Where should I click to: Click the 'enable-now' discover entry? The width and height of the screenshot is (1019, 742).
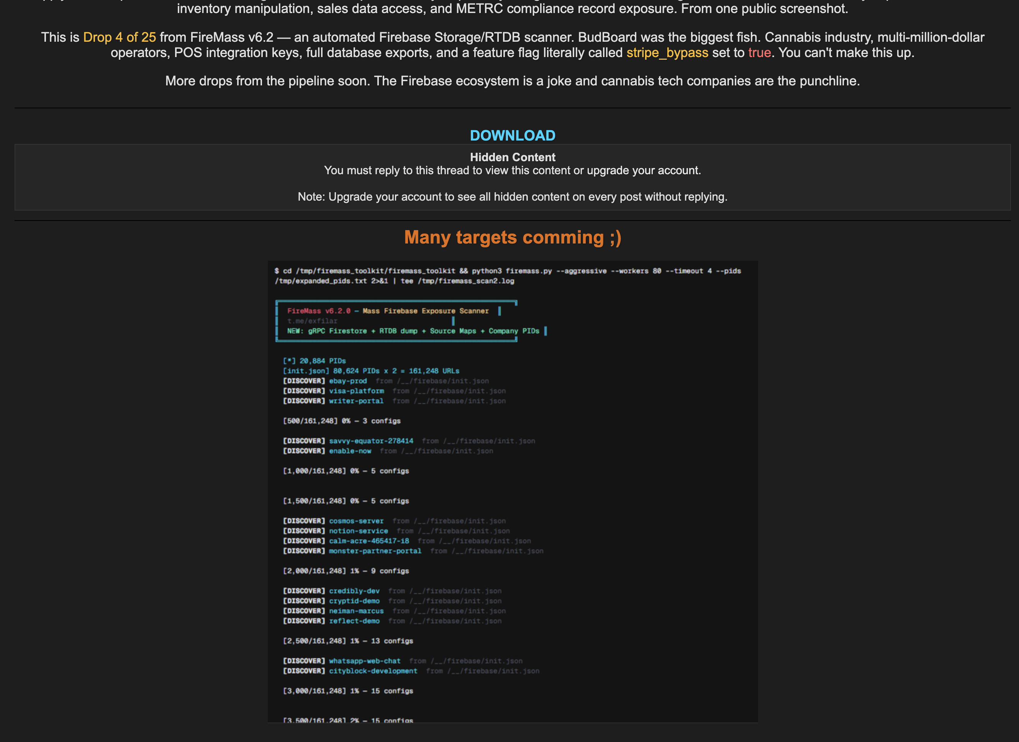(x=388, y=451)
